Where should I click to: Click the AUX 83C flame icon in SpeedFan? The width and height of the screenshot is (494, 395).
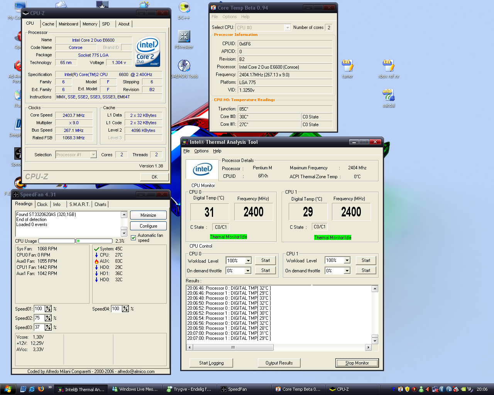[x=96, y=261]
